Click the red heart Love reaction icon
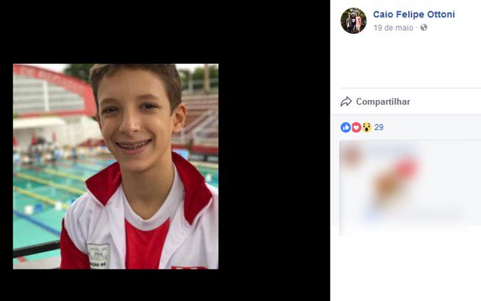 (x=355, y=127)
